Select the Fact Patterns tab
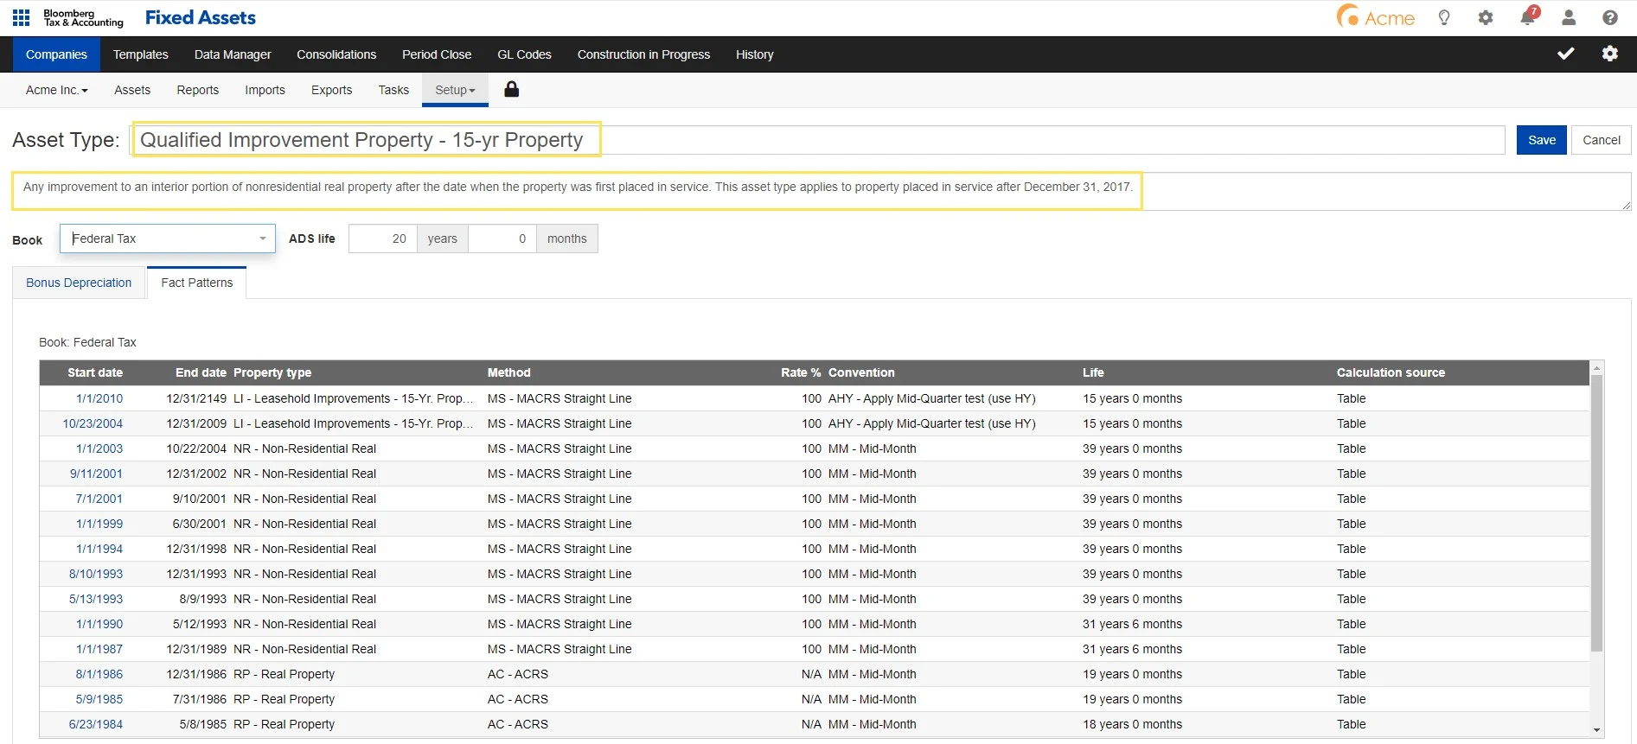Image resolution: width=1637 pixels, height=744 pixels. coord(197,283)
